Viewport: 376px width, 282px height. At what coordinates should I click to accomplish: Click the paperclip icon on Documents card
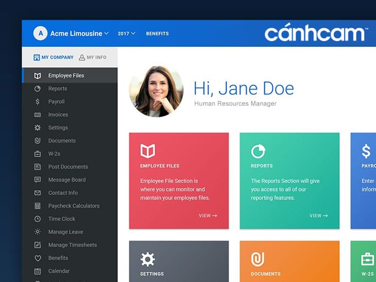click(x=258, y=259)
